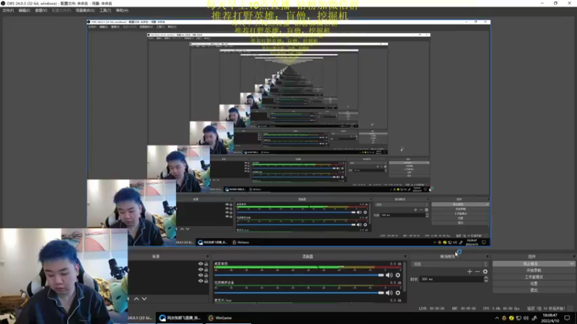Adjust the 桌面音频 volume slider
The height and width of the screenshot is (324, 577).
pyautogui.click(x=299, y=275)
